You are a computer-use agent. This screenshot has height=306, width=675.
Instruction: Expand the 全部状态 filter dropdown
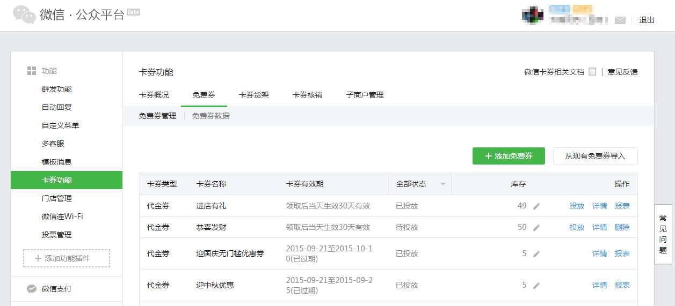pyautogui.click(x=443, y=184)
